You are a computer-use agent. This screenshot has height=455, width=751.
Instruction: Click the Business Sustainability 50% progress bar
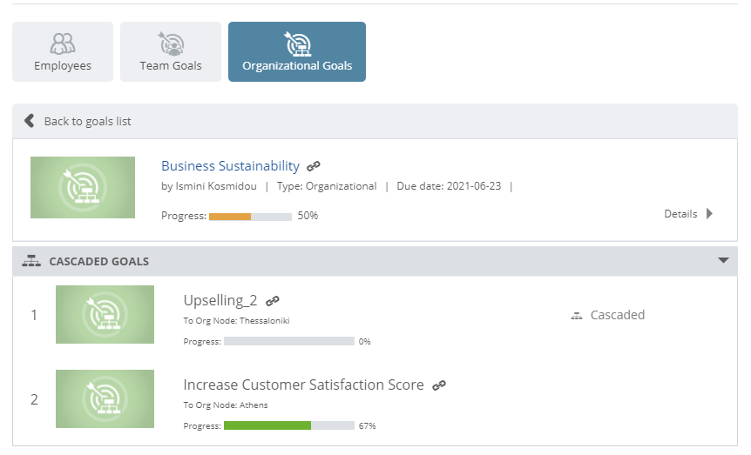pos(251,217)
